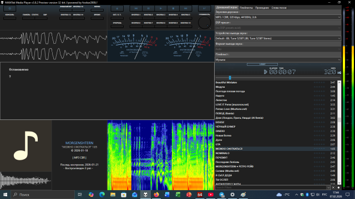Select the track Beautiful Mistakes
This screenshot has height=199, width=355.
[x=276, y=82]
